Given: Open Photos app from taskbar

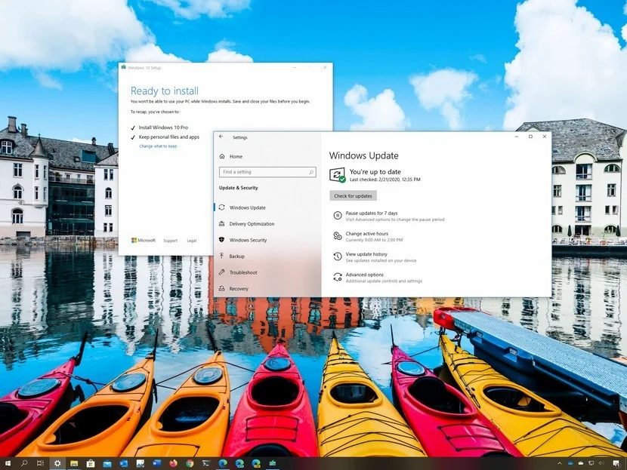Looking at the screenshot, I should click(x=140, y=463).
